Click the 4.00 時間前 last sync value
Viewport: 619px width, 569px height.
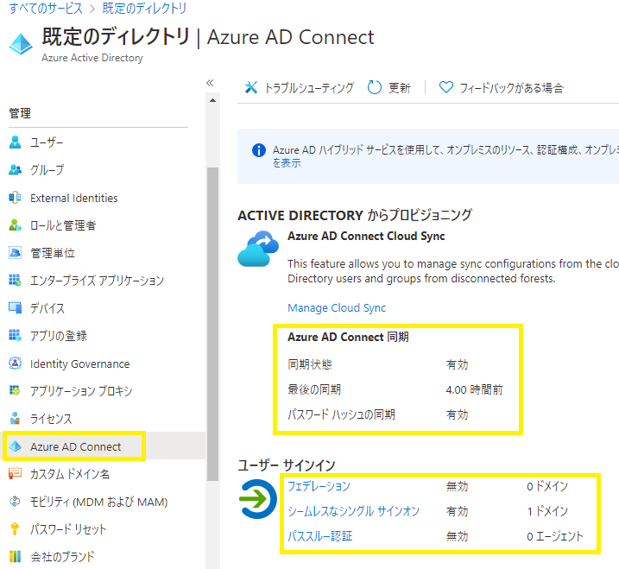pos(474,389)
